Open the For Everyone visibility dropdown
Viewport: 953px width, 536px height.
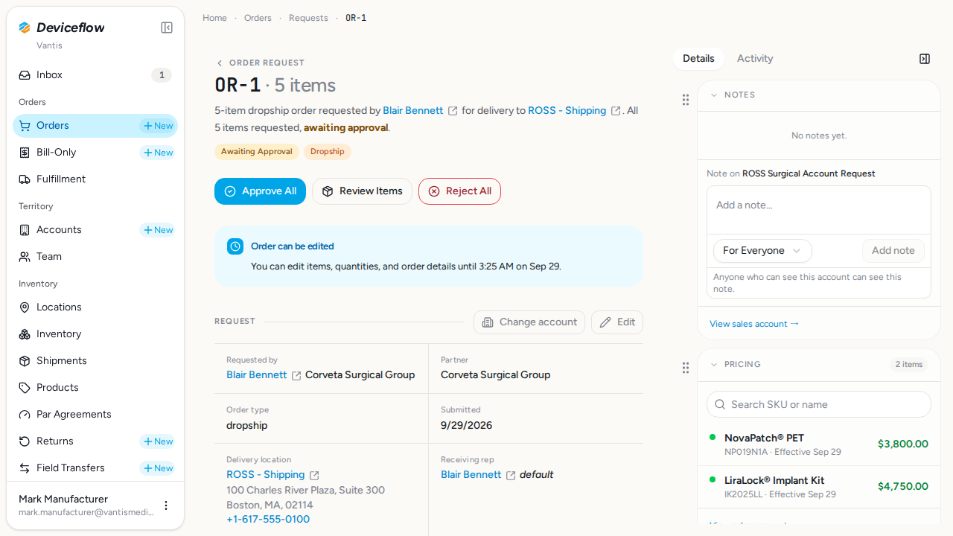(762, 251)
